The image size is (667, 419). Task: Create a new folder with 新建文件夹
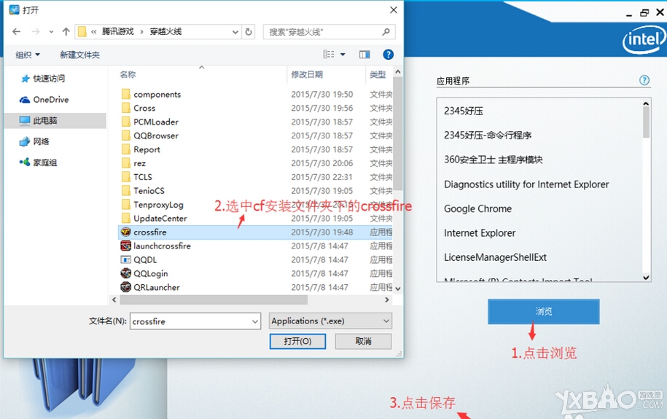pos(79,55)
